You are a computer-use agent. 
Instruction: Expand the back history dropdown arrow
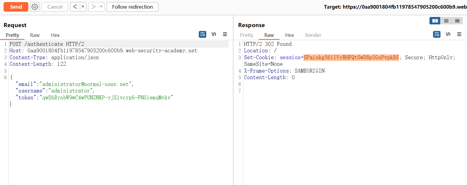pos(83,7)
